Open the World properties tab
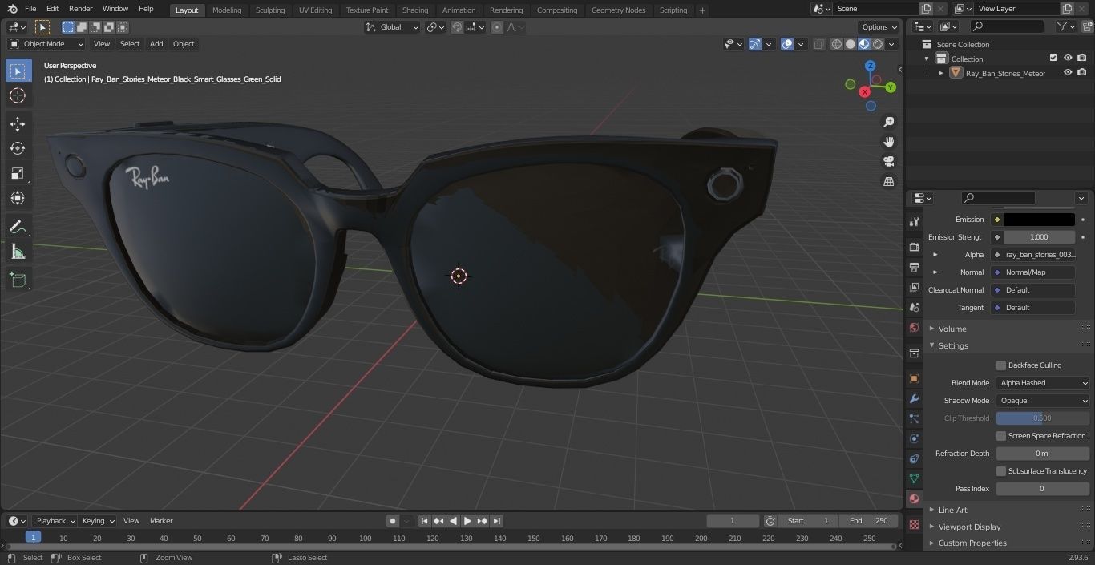The height and width of the screenshot is (565, 1095). point(914,328)
